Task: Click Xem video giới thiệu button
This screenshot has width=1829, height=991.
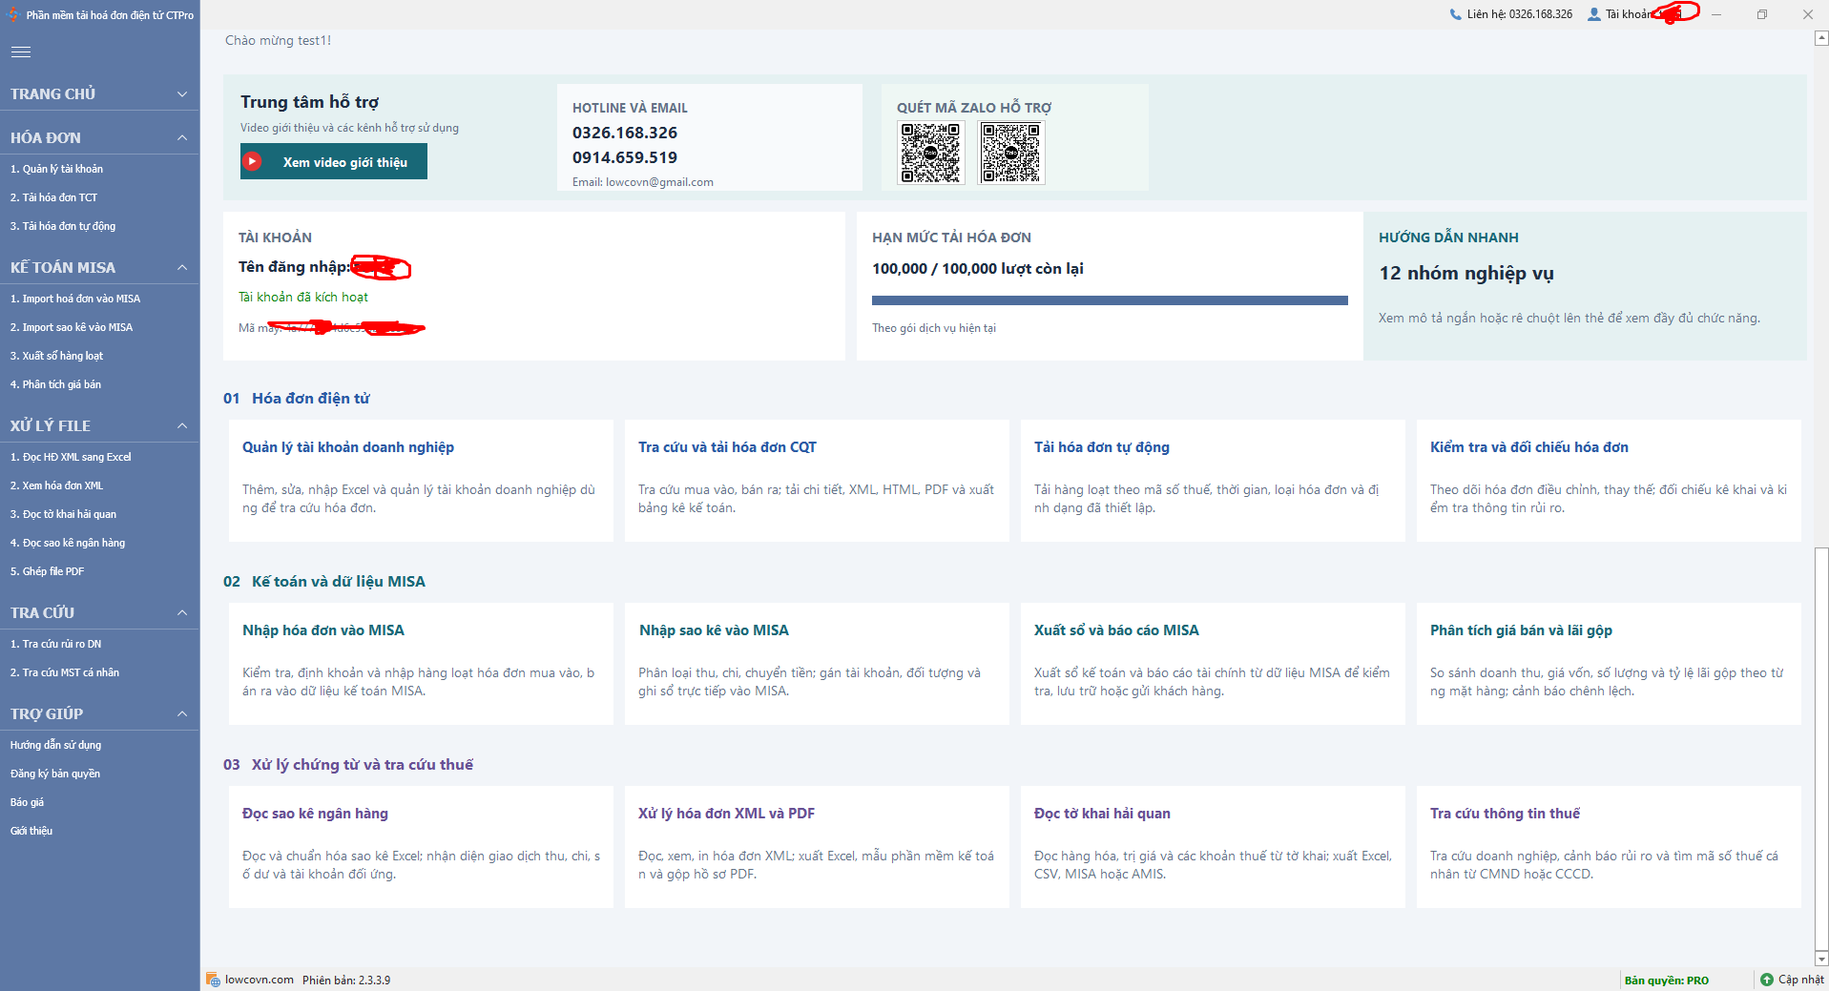Action: point(334,161)
